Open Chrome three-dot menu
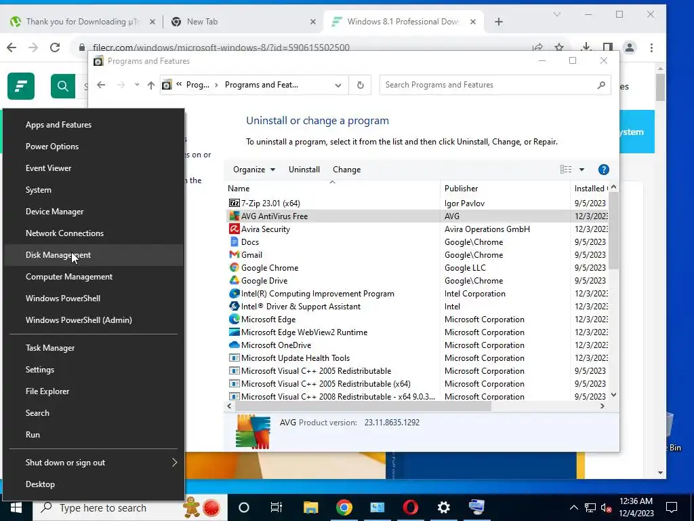The height and width of the screenshot is (521, 694). click(x=651, y=47)
